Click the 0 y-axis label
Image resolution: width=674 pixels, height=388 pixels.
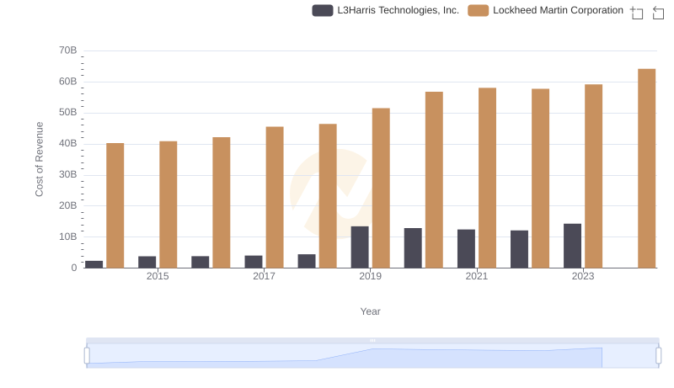tap(74, 268)
